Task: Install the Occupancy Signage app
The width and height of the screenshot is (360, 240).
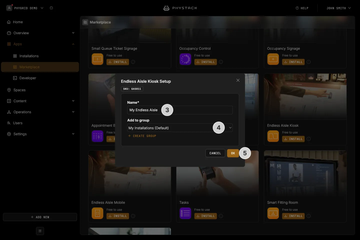Action: (x=293, y=62)
